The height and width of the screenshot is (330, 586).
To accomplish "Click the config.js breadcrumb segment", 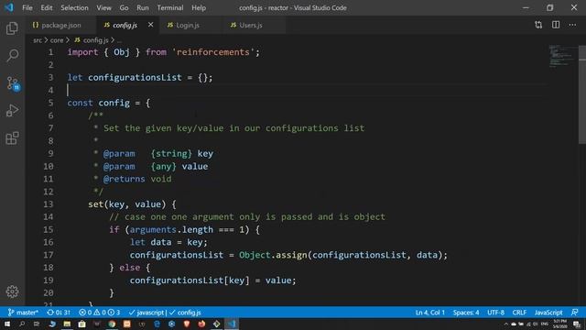I will 92,40.
